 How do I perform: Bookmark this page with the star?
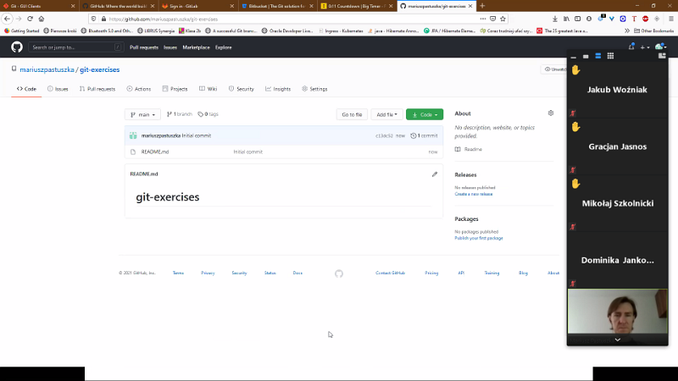(503, 19)
